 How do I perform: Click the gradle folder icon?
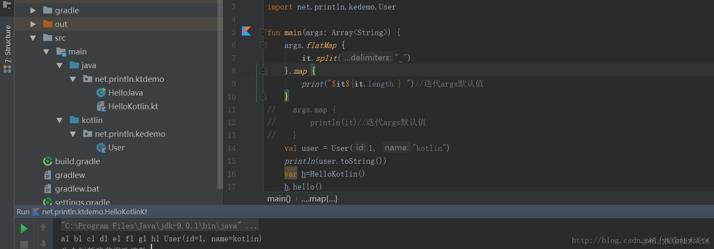point(48,10)
